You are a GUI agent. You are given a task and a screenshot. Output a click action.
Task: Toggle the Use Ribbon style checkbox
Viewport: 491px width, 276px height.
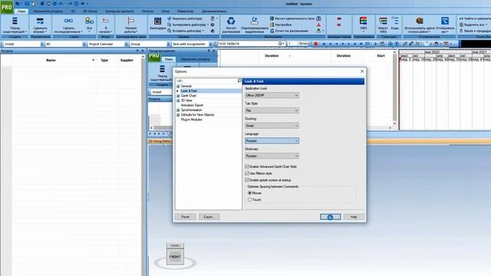247,173
